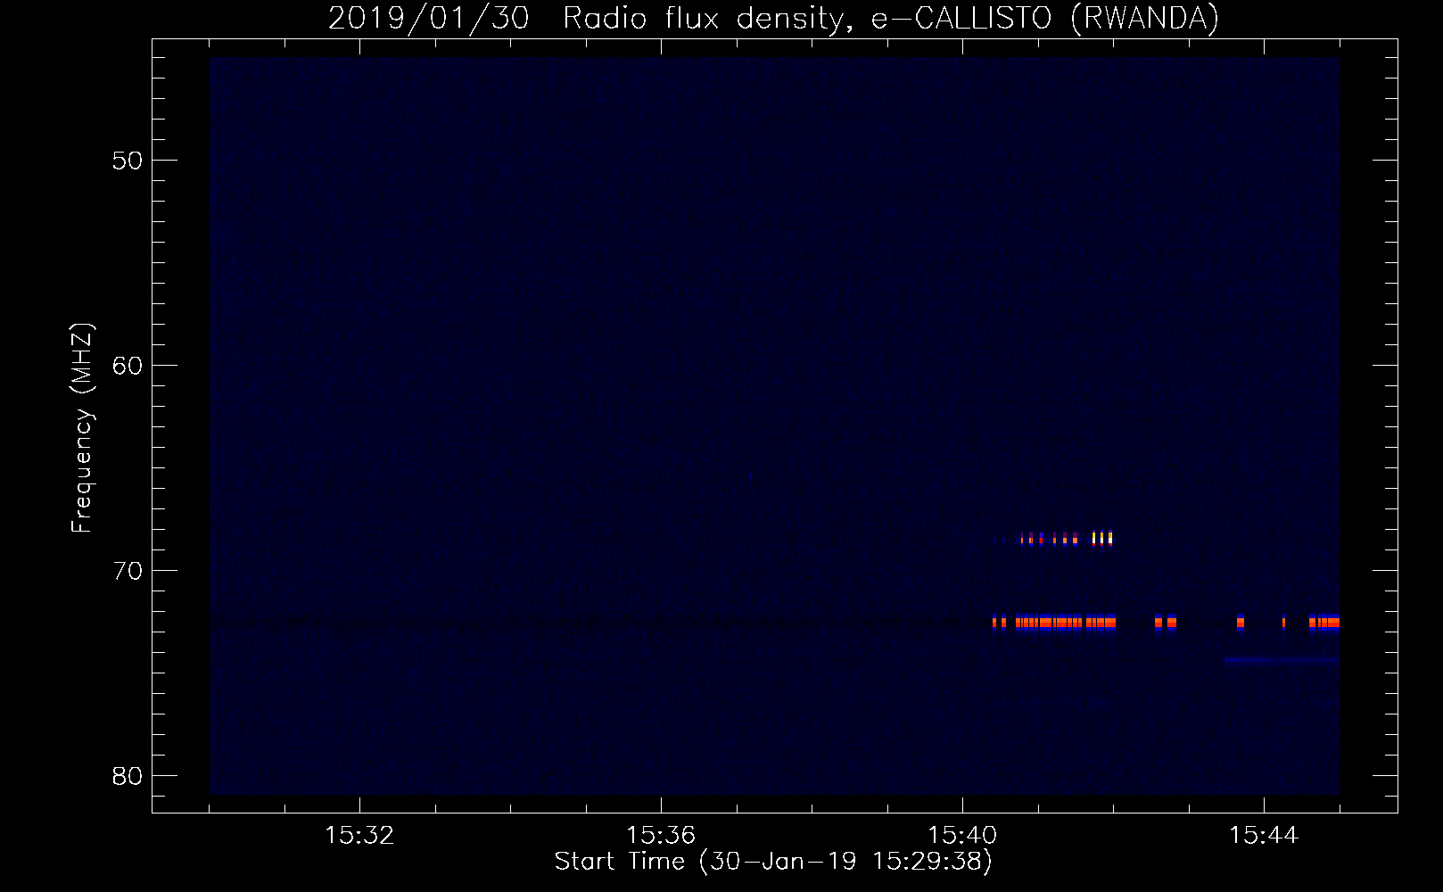1443x892 pixels.
Task: Click the 60 frequency tick label
Action: [x=128, y=366]
